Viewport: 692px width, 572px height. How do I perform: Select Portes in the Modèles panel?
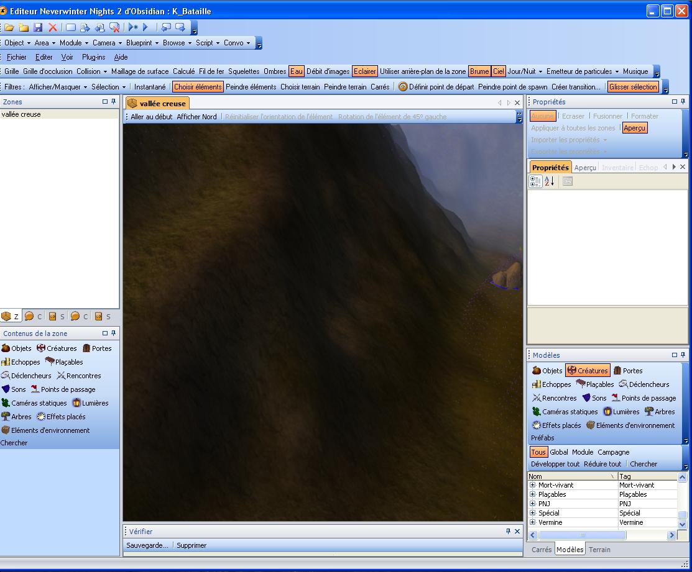pos(628,371)
